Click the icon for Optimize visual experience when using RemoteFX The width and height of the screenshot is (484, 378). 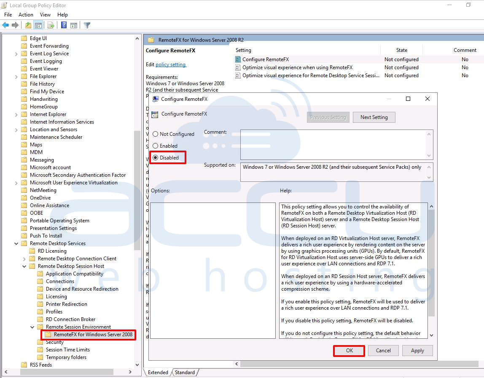[x=238, y=67]
